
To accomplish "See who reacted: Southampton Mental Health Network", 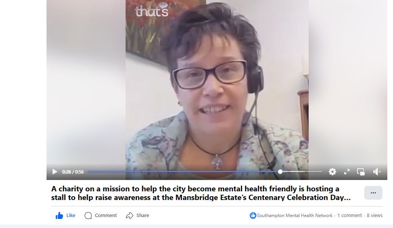I will pos(295,216).
